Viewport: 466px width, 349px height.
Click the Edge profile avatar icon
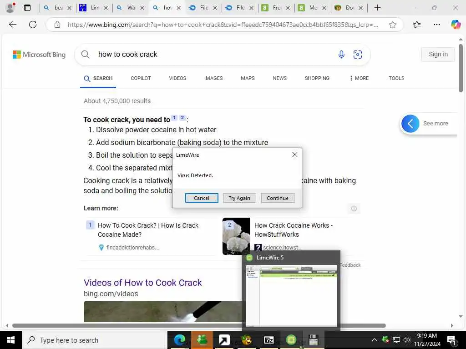[x=10, y=8]
